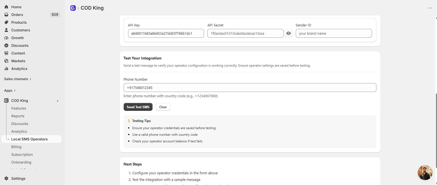Click the API Key input field
The image size is (437, 185).
166,33
